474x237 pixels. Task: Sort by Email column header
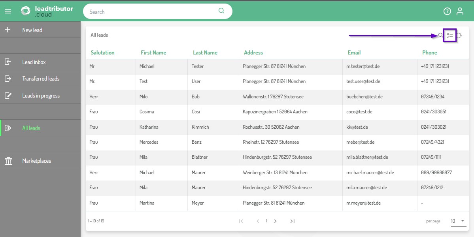354,53
